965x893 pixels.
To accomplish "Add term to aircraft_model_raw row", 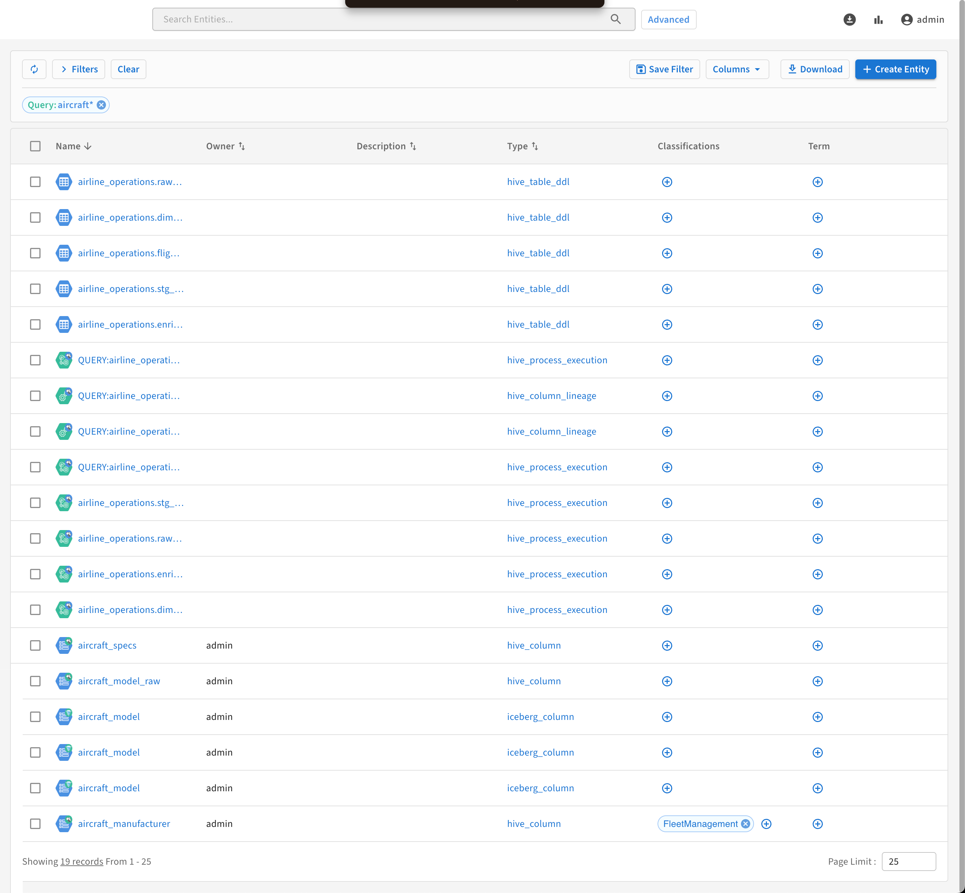I will click(817, 681).
